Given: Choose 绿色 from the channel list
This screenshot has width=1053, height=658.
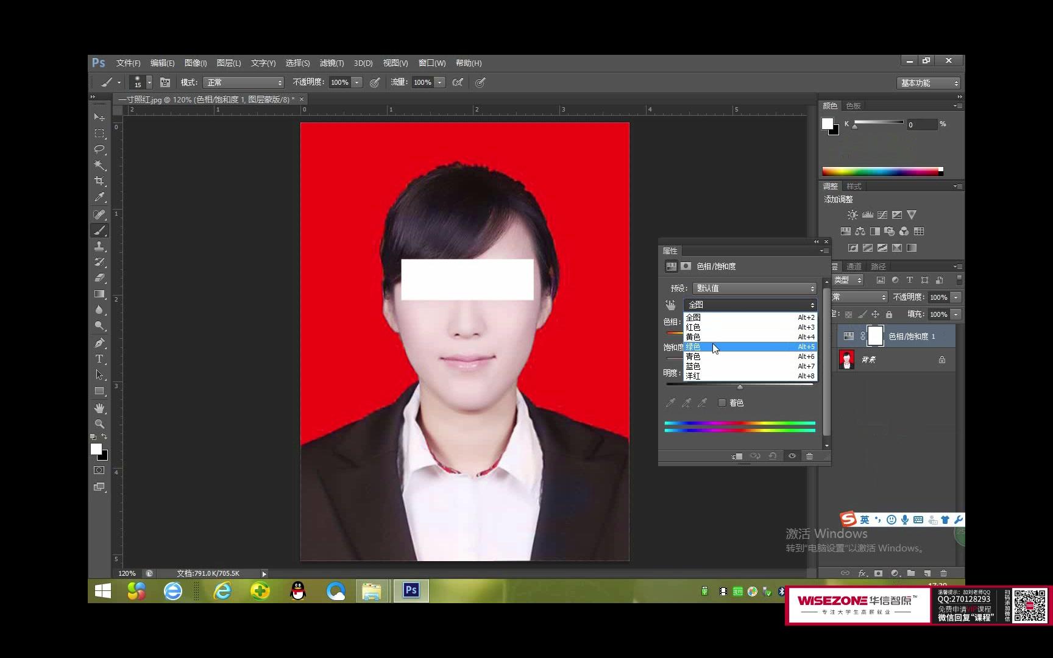Looking at the screenshot, I should [x=750, y=347].
